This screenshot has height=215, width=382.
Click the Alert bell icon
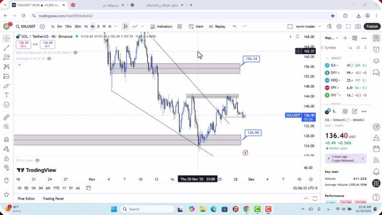196,27
